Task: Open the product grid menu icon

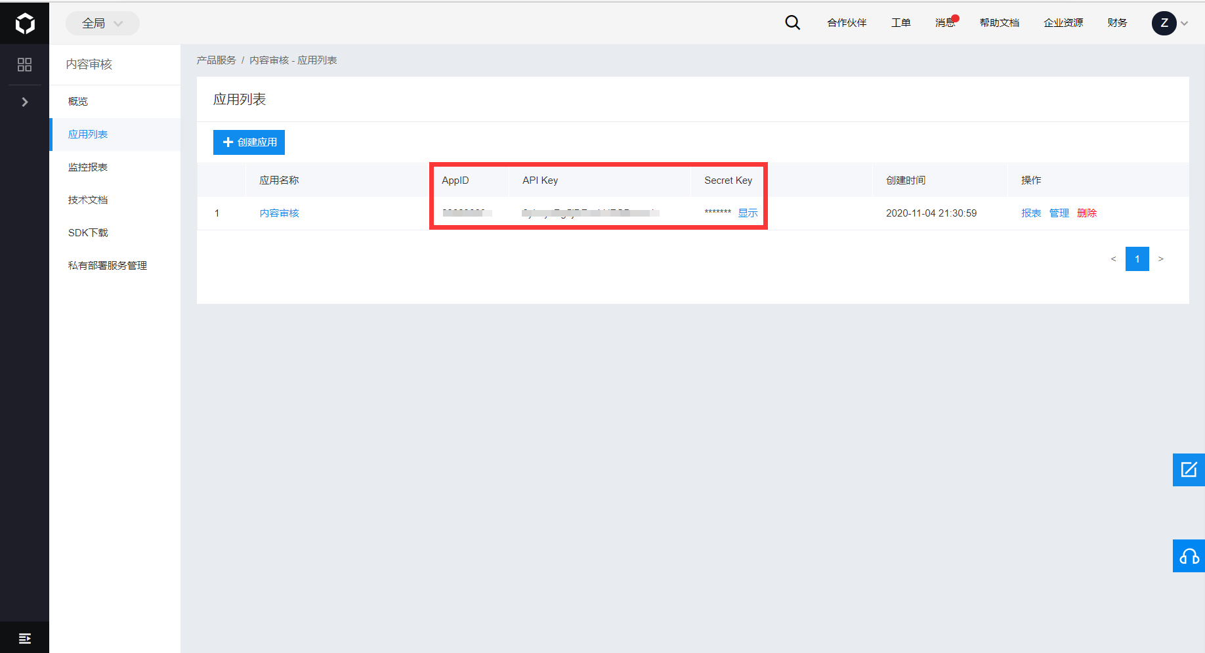Action: 24,64
